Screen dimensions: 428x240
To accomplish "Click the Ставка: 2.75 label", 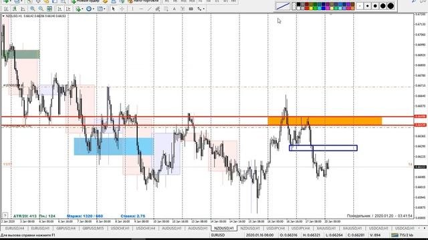I will click(133, 216).
